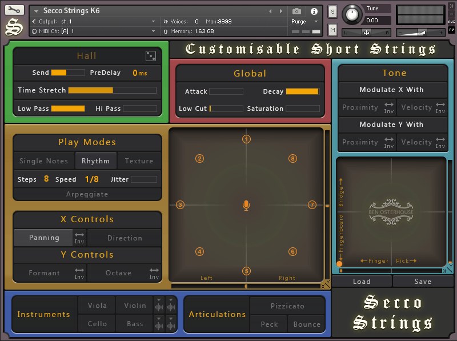Click the camera snapshot icon
The image size is (457, 341).
(296, 11)
